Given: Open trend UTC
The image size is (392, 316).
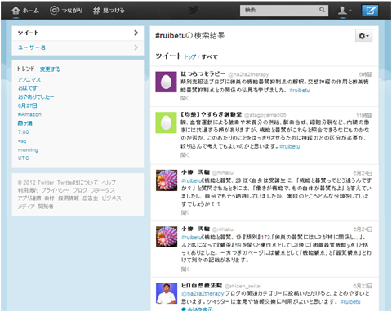Looking at the screenshot, I should tap(24, 158).
